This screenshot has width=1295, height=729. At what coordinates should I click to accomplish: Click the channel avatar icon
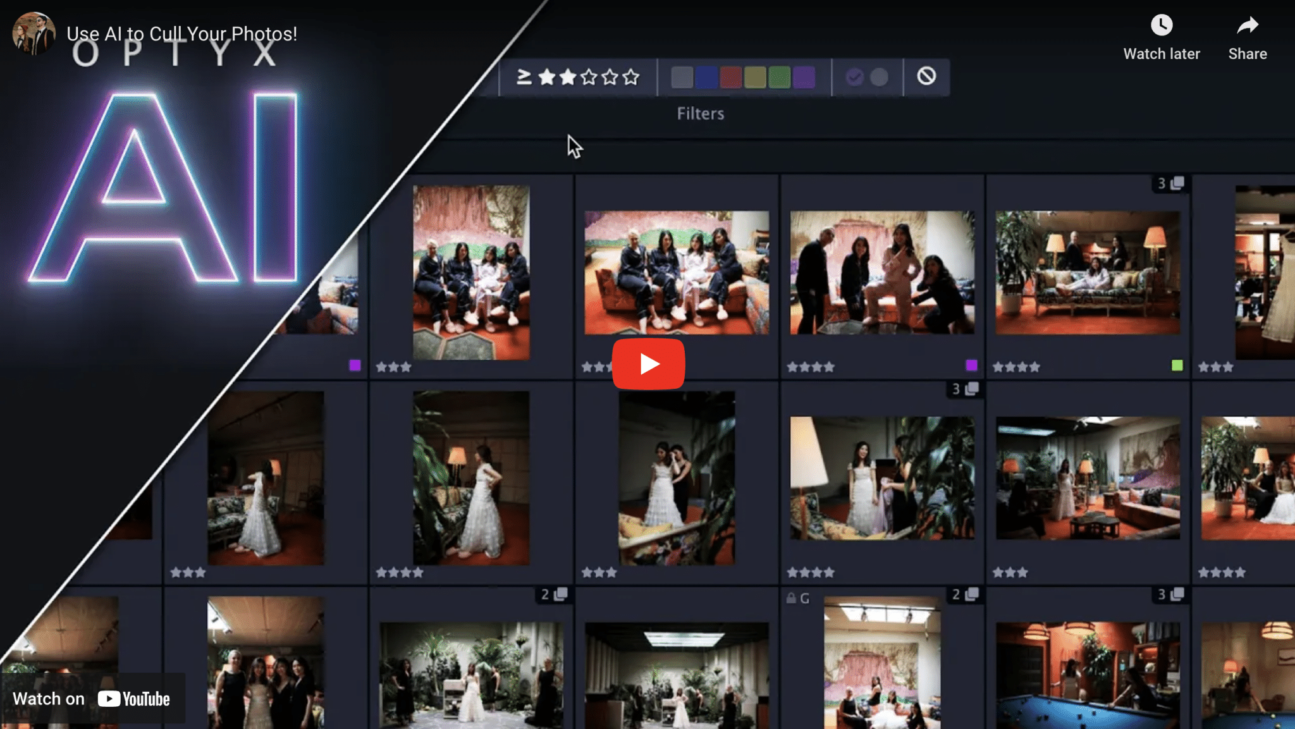(34, 34)
